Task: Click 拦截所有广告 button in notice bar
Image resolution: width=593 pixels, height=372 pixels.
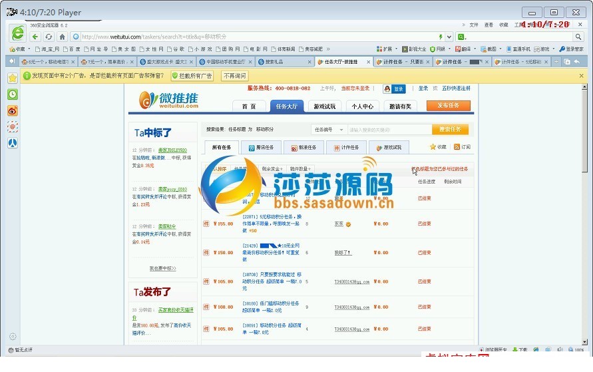Action: pos(192,76)
